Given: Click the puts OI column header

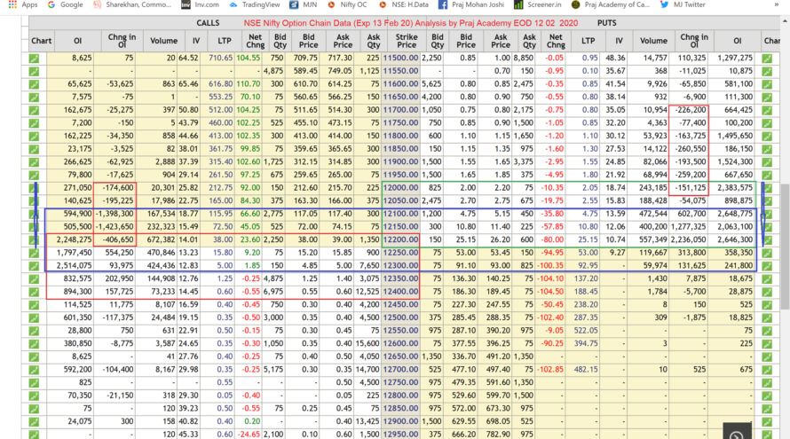Looking at the screenshot, I should click(x=737, y=41).
